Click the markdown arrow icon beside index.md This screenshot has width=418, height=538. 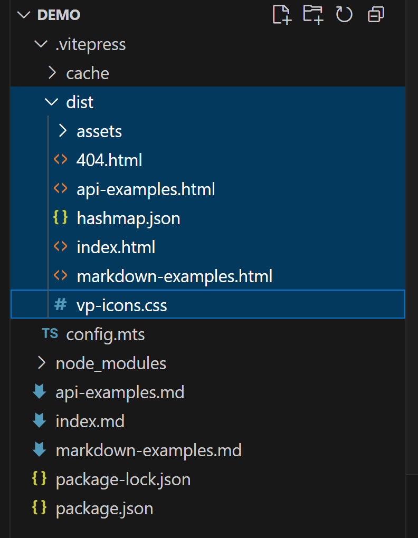[x=40, y=421]
